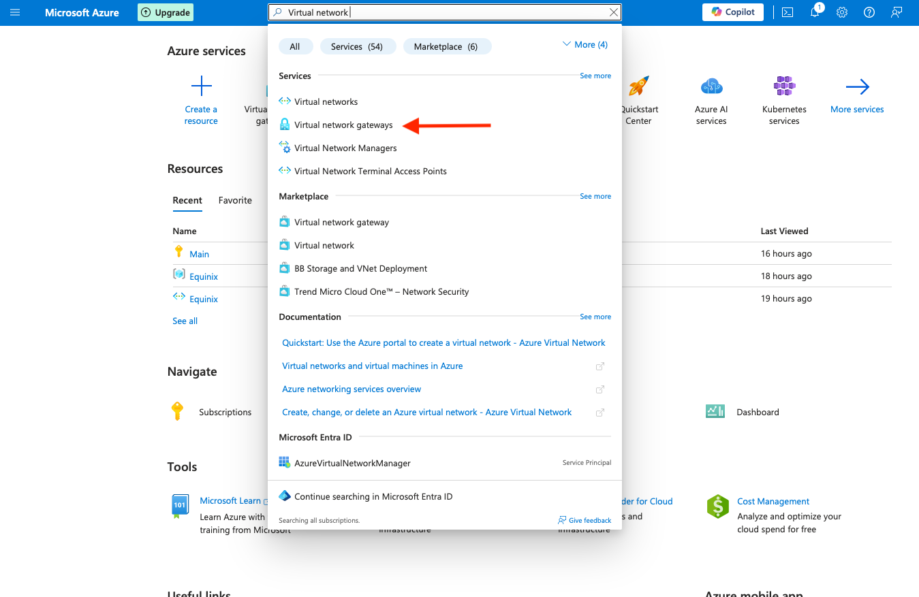Image resolution: width=919 pixels, height=597 pixels.
Task: Click the Subscriptions key icon
Action: pyautogui.click(x=177, y=411)
